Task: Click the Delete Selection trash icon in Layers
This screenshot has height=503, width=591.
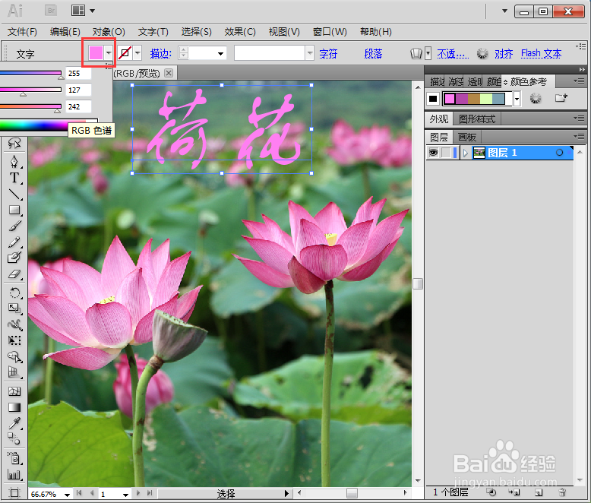Action: click(562, 492)
